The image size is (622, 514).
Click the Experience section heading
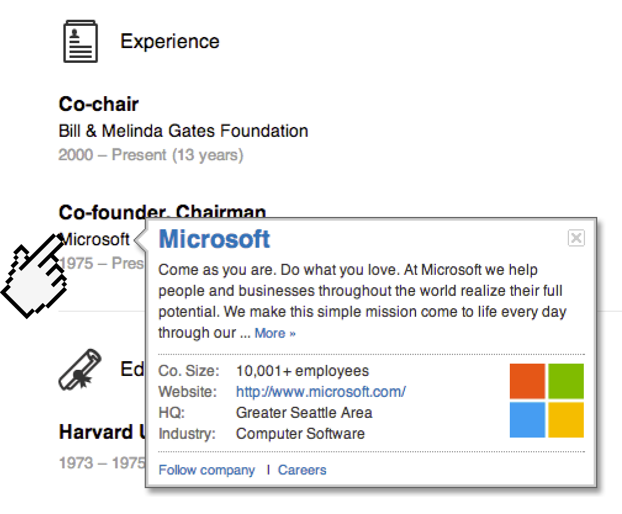[x=170, y=41]
